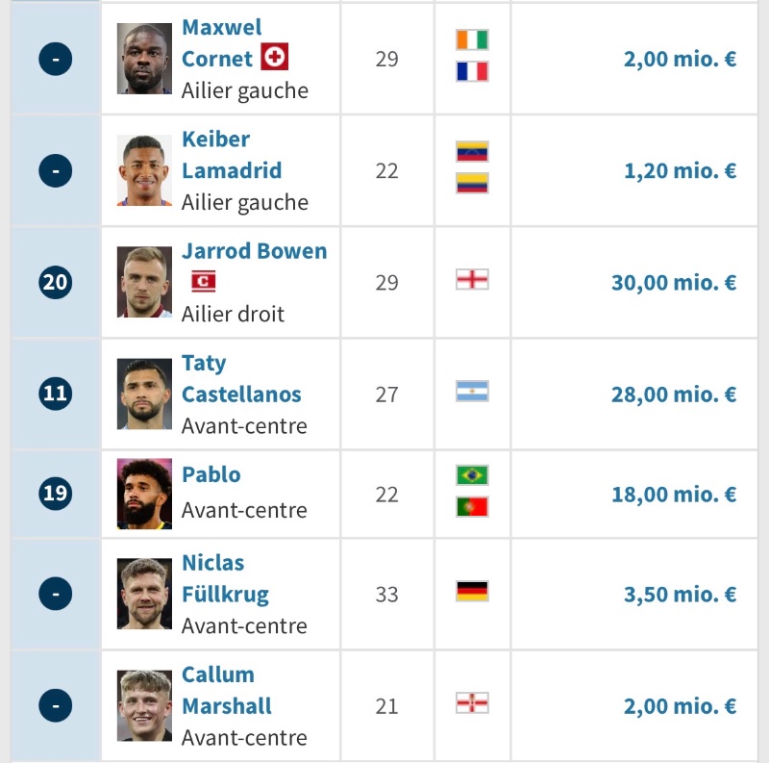
Task: Click Argentina flag beside Taty Castellanos
Action: [472, 392]
